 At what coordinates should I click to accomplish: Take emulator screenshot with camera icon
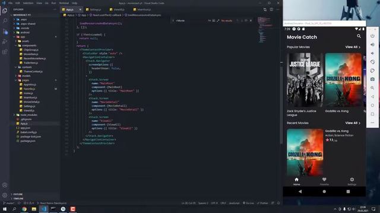[x=372, y=79]
